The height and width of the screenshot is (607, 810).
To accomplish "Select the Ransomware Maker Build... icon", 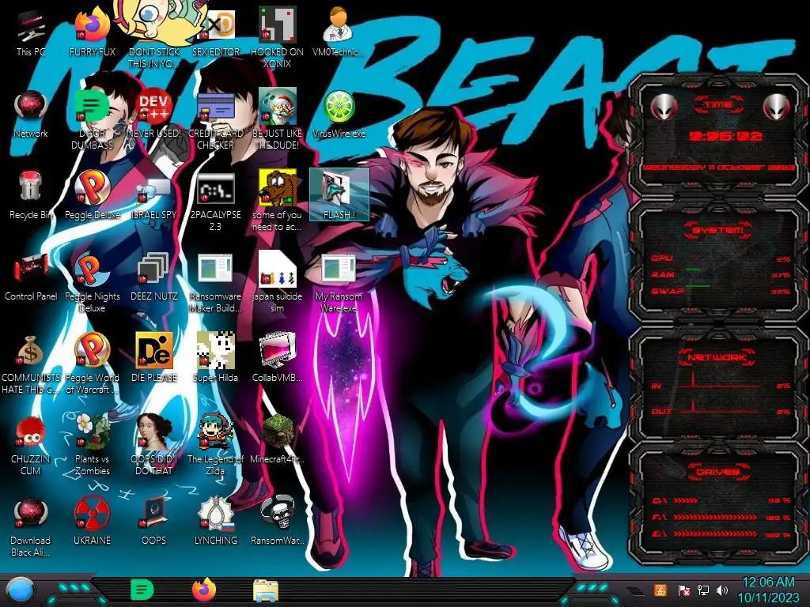I will [x=215, y=283].
